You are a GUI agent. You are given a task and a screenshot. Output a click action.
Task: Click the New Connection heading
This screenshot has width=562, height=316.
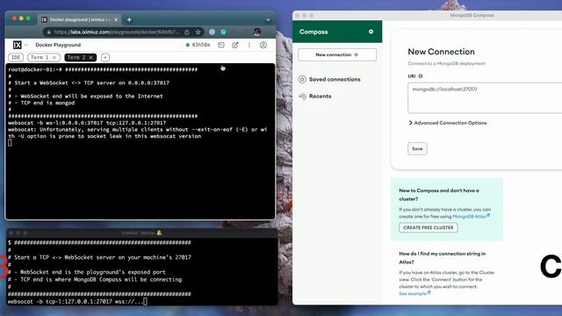pyautogui.click(x=441, y=52)
